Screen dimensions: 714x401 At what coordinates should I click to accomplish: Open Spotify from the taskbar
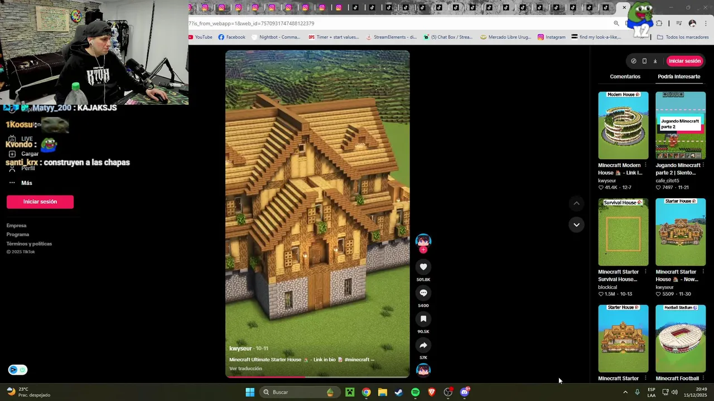pos(415,392)
